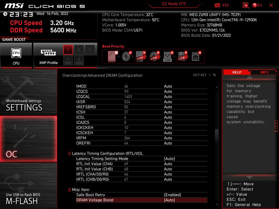Edit the tCSH Auto value
Screen dimensions: 279x209
[168, 112]
